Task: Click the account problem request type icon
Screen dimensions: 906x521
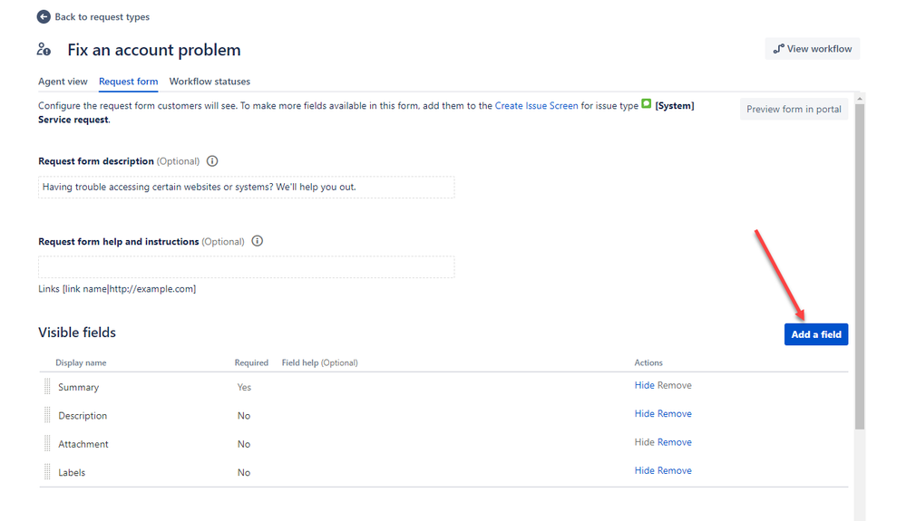Action: (44, 50)
